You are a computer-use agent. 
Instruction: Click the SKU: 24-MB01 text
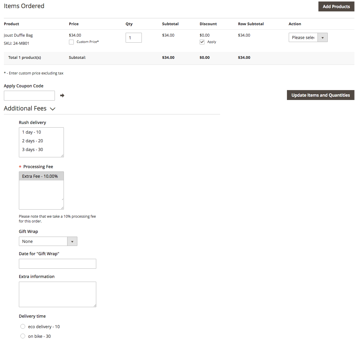[16, 43]
